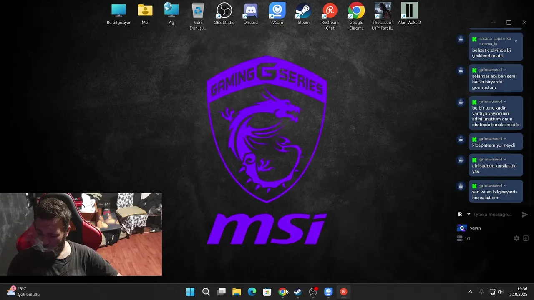Expand chevron on grimweave1 'sen vatan bilgisayarda' message
534x300 pixels.
coord(505,185)
